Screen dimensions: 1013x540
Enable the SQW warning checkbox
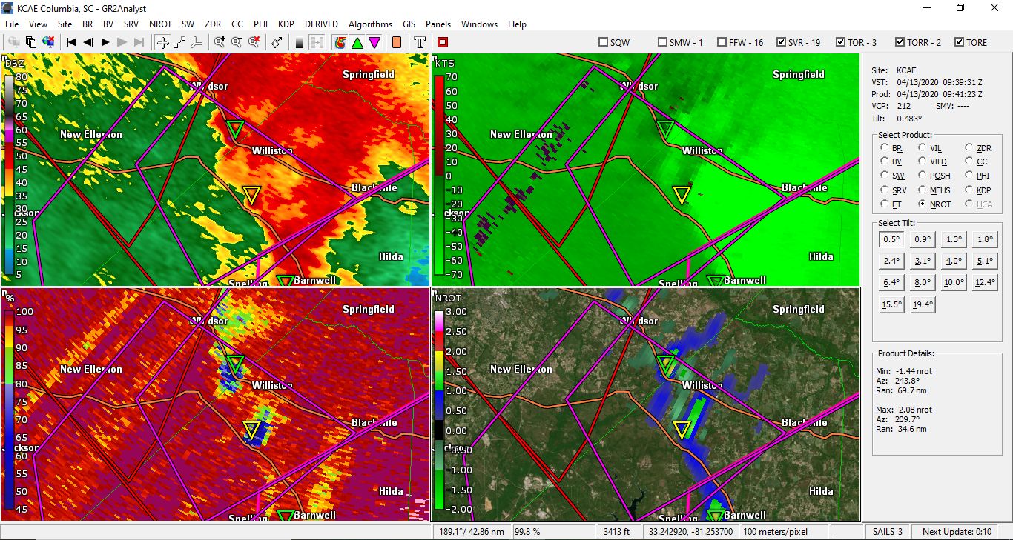[603, 42]
